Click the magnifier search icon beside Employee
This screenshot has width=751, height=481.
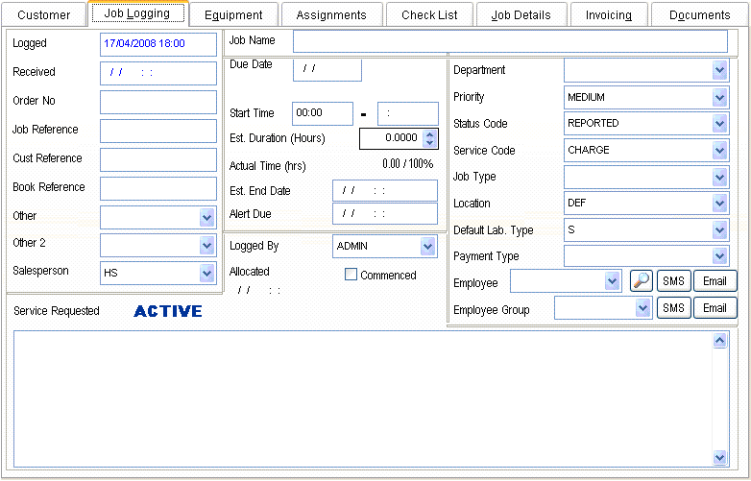click(x=641, y=280)
